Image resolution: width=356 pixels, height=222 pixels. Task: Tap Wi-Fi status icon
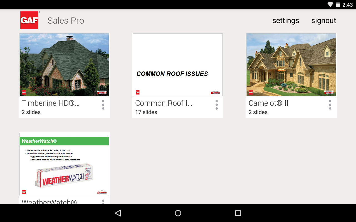point(330,4)
